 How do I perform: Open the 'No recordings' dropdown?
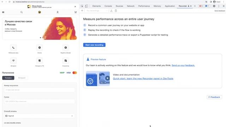pyautogui.click(x=97, y=11)
